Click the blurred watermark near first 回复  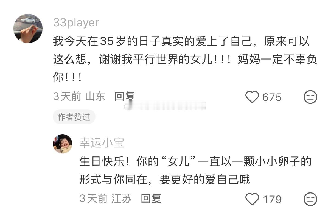(165, 106)
